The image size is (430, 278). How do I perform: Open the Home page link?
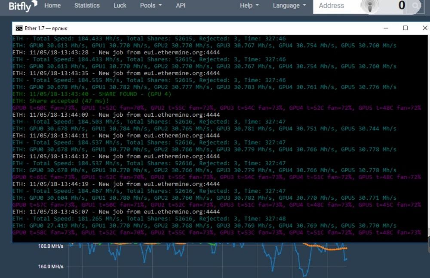(52, 6)
